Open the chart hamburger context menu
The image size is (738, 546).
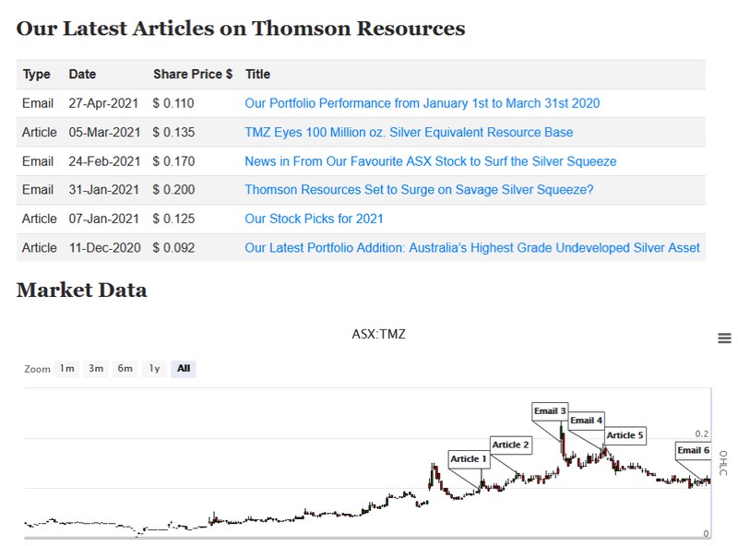724,338
